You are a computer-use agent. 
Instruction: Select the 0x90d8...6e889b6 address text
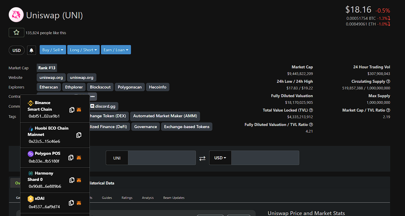pos(45,186)
